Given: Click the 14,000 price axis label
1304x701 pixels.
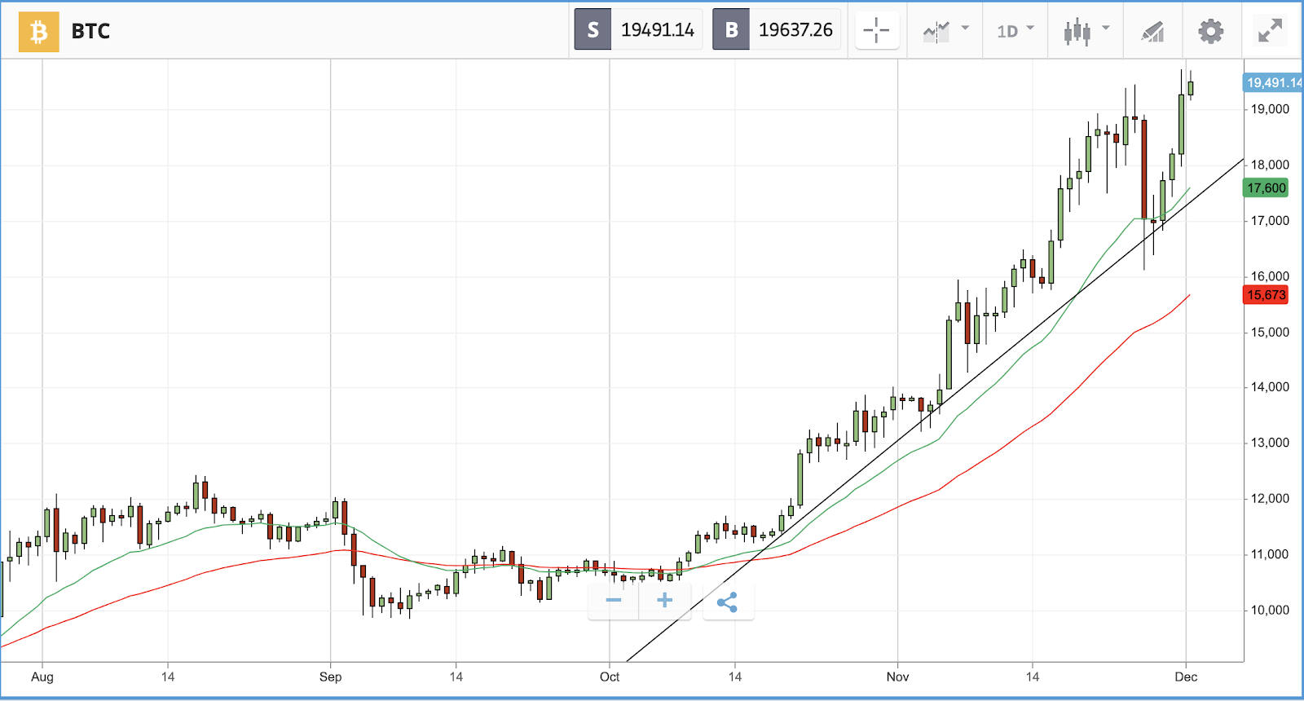Looking at the screenshot, I should pyautogui.click(x=1270, y=387).
